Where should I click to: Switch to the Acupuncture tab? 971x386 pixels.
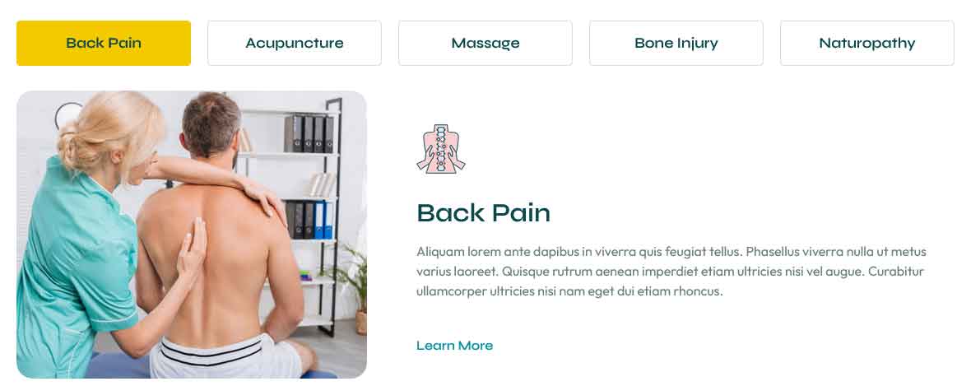click(294, 43)
